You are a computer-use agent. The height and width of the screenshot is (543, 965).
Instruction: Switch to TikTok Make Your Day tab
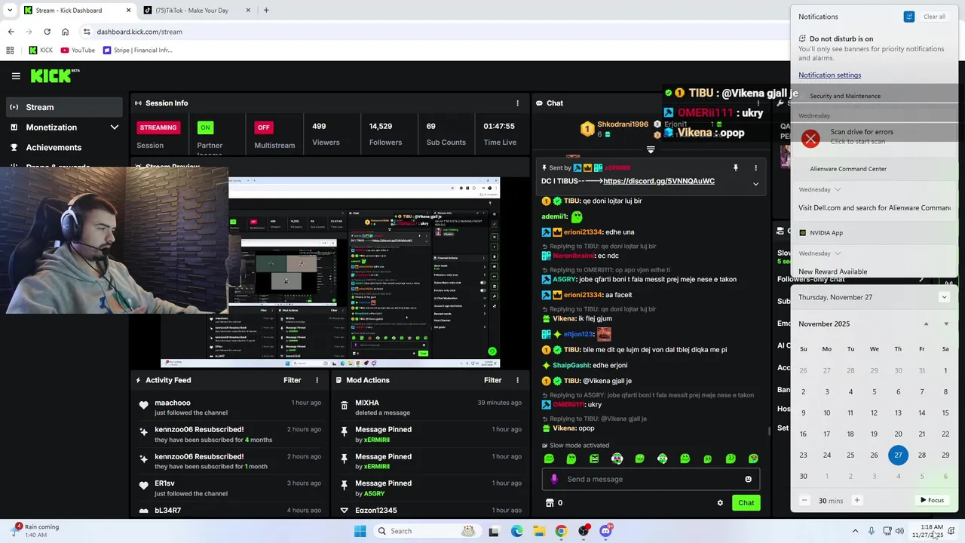click(196, 11)
